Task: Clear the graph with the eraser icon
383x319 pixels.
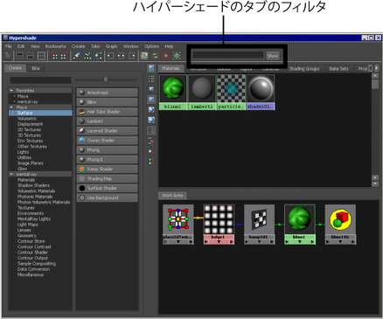Action: (x=77, y=56)
